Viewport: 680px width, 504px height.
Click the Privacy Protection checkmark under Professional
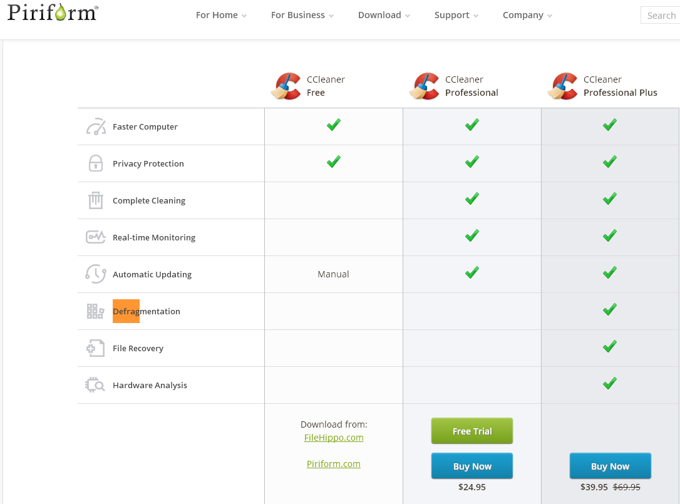click(472, 162)
